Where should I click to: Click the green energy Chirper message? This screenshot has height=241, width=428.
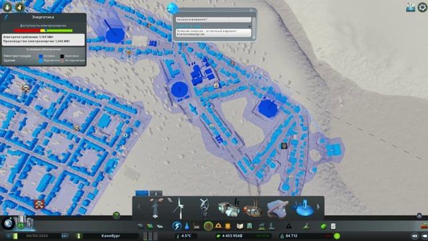click(x=213, y=33)
